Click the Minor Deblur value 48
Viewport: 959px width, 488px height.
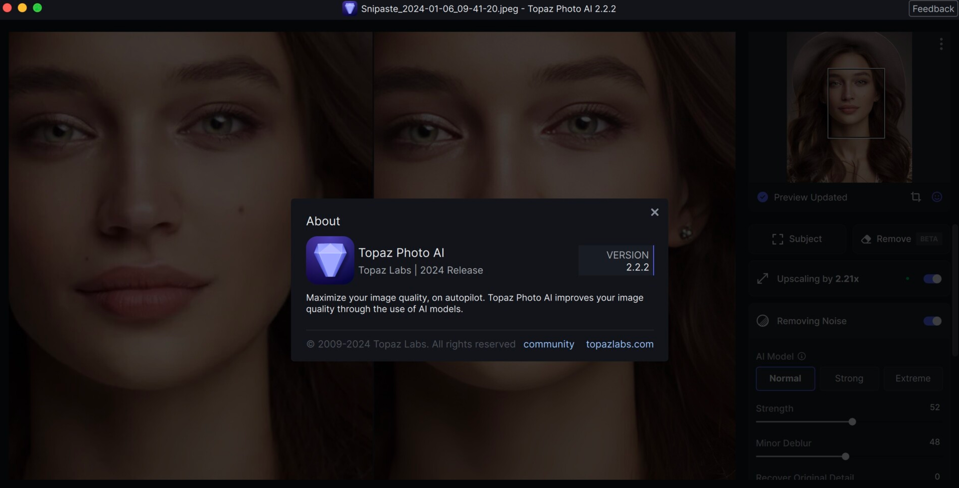click(935, 442)
